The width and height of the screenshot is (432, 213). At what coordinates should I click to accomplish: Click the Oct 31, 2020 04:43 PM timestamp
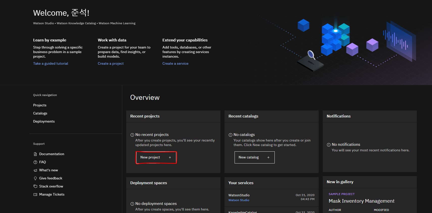coord(305,197)
